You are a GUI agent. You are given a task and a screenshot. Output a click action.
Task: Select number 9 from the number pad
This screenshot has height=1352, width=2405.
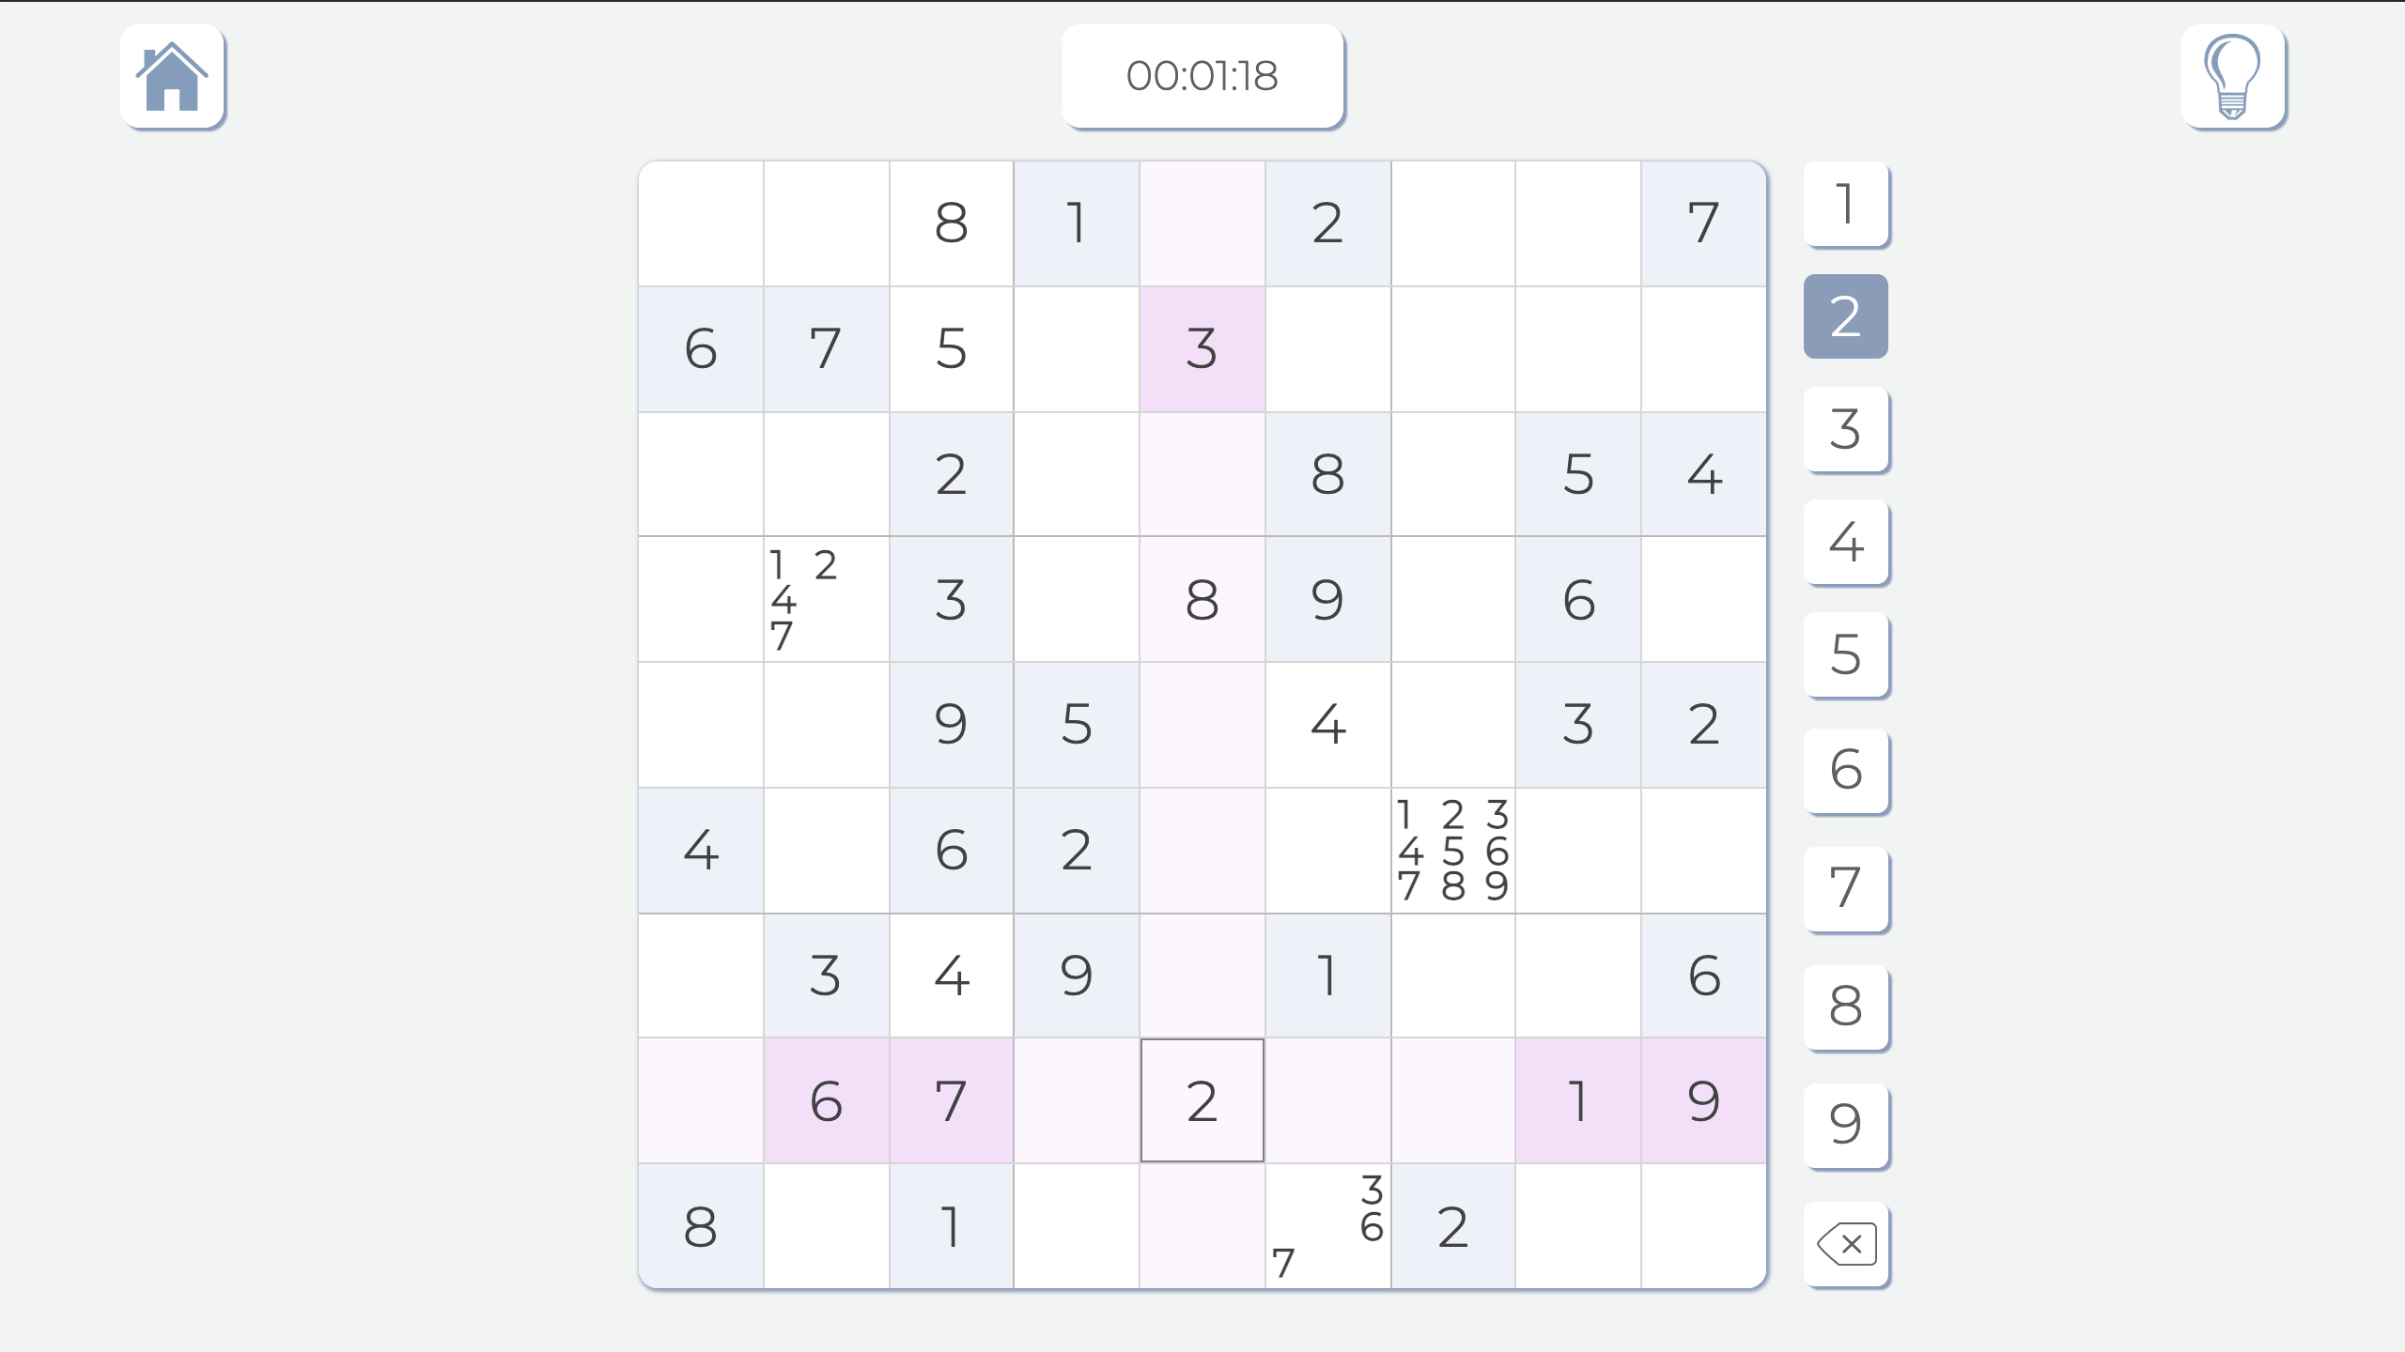(x=1845, y=1125)
